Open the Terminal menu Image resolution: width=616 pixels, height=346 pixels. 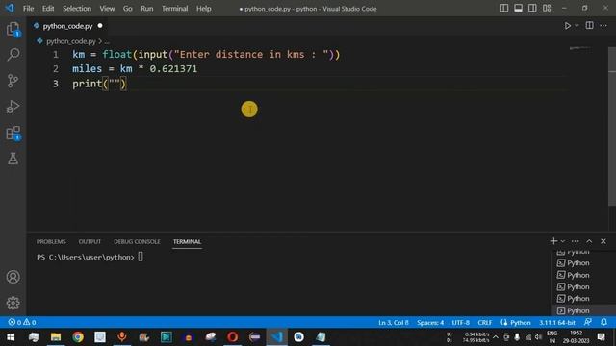(x=175, y=9)
